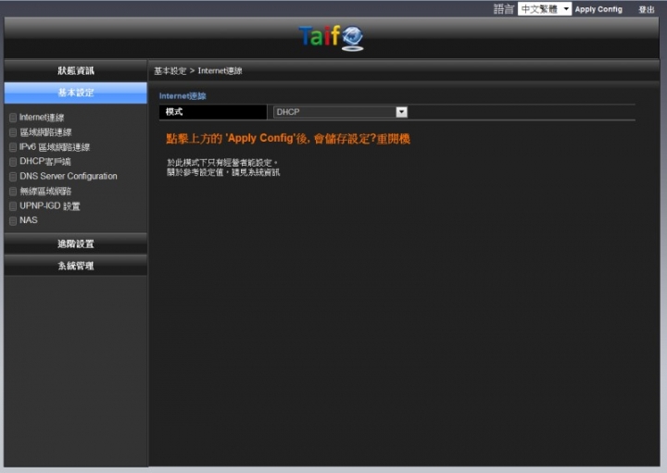Click the 模式 field label

click(174, 112)
